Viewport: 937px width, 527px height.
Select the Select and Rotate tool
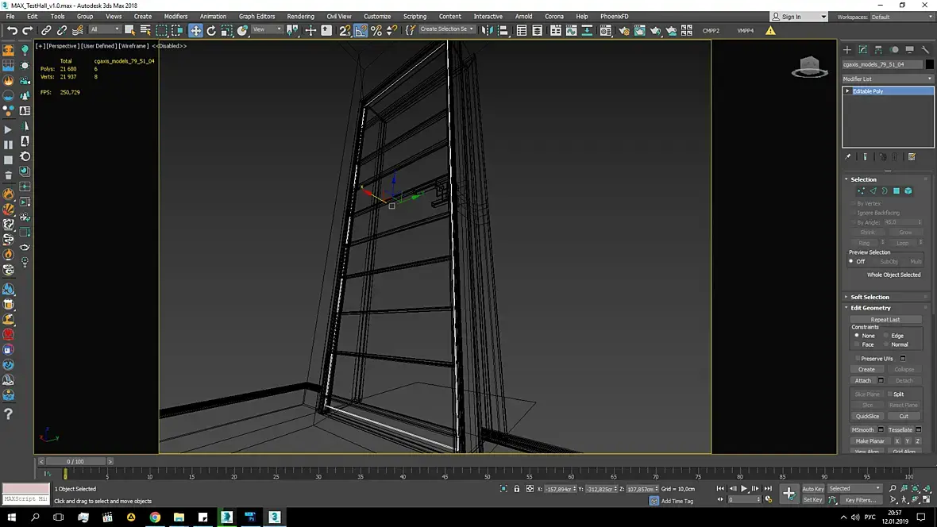(x=211, y=30)
